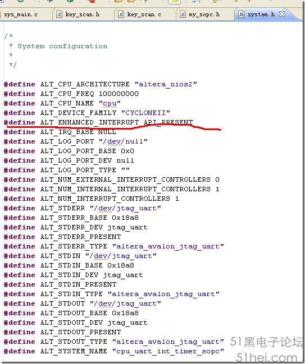Click the ALT_STDERR_BASE 0x18a8 value
This screenshot has width=305, height=364.
[x=125, y=218]
